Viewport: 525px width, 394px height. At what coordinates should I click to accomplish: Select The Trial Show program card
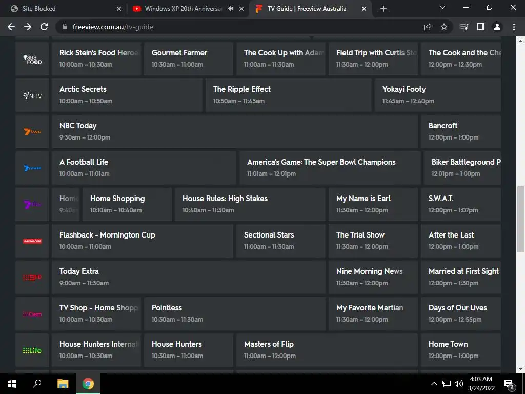pyautogui.click(x=373, y=241)
